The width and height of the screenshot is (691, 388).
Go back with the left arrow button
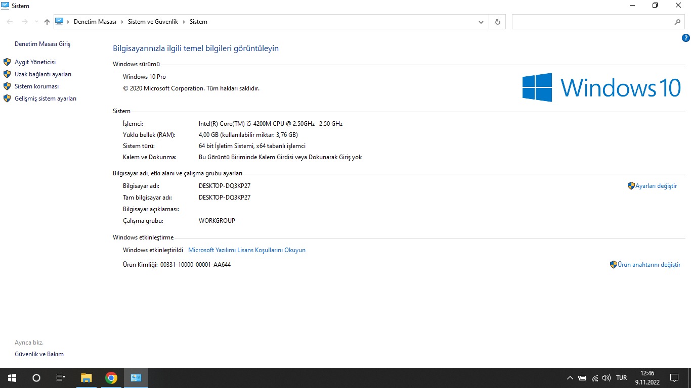coord(10,22)
